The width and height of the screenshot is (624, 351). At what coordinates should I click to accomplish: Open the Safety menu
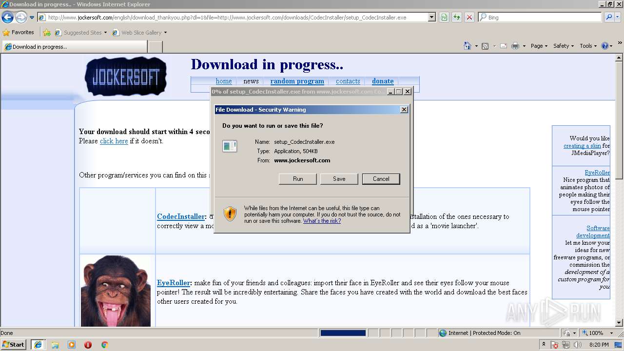point(564,46)
